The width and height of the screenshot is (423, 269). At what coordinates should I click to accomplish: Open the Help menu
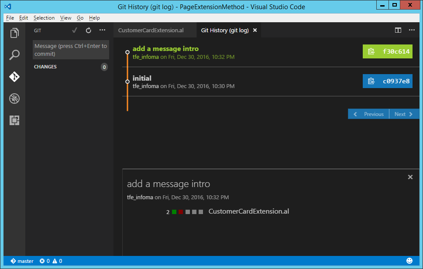(x=94, y=18)
